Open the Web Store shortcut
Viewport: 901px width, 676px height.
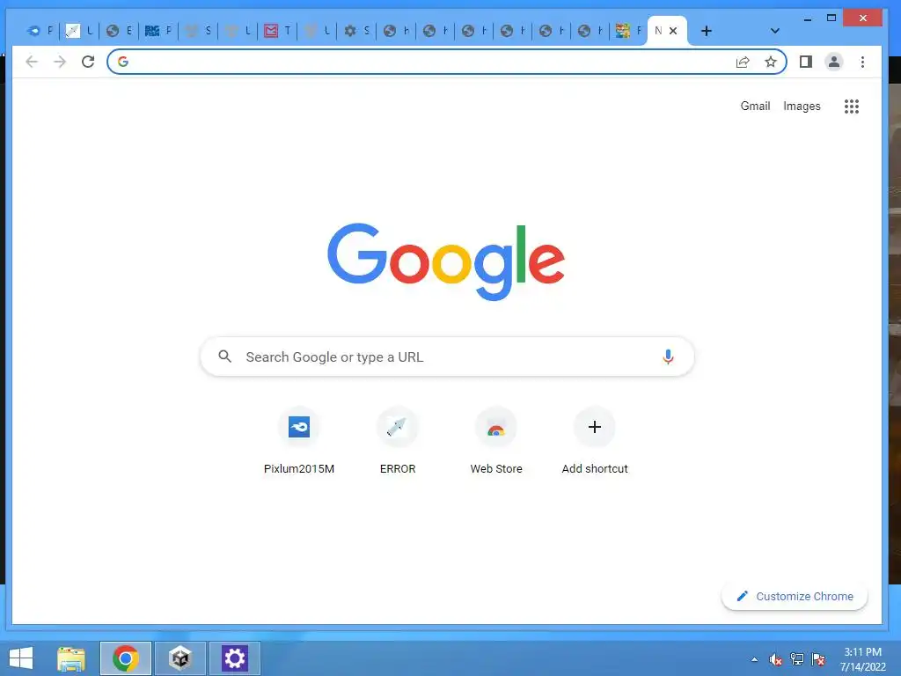click(x=496, y=441)
